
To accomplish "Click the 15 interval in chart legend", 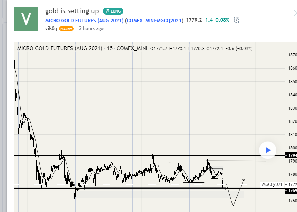I will 110,48.
